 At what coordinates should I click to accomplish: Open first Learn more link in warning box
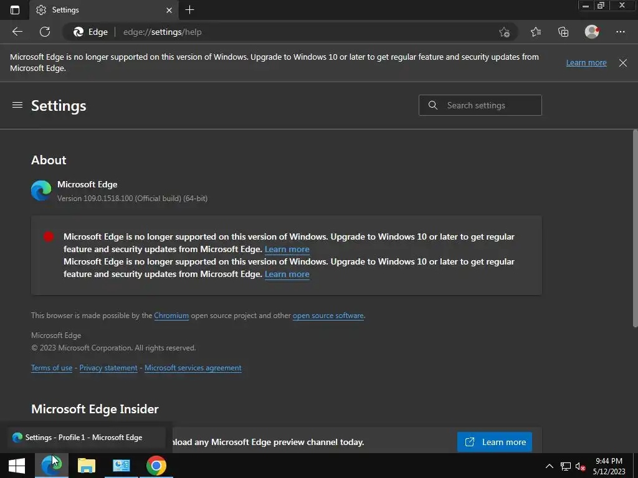pos(287,249)
